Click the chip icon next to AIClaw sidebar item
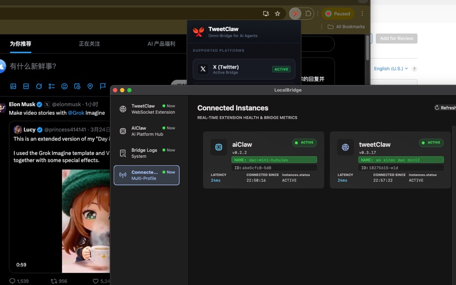The width and height of the screenshot is (456, 285). [123, 131]
